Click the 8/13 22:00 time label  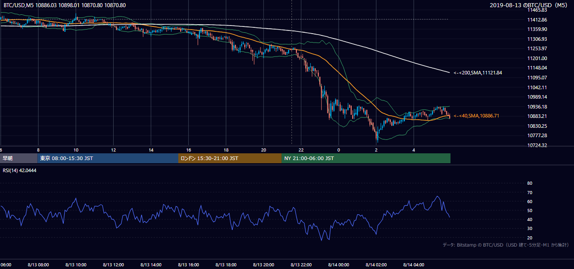click(301, 265)
